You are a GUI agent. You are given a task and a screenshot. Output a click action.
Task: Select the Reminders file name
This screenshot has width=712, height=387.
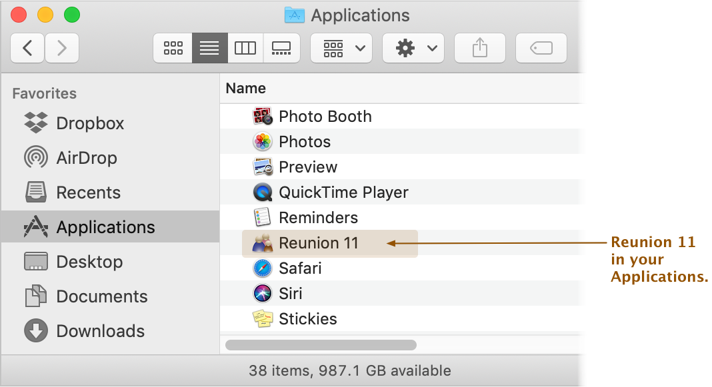pos(318,218)
